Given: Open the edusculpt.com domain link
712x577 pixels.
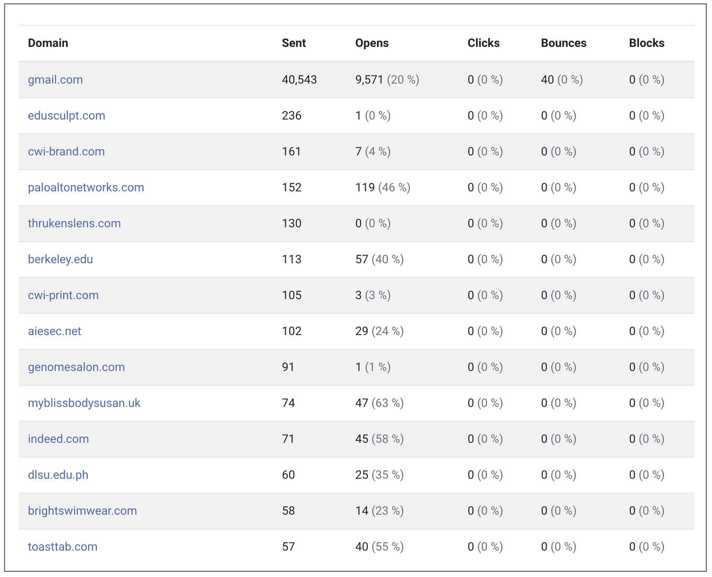Looking at the screenshot, I should (x=66, y=115).
